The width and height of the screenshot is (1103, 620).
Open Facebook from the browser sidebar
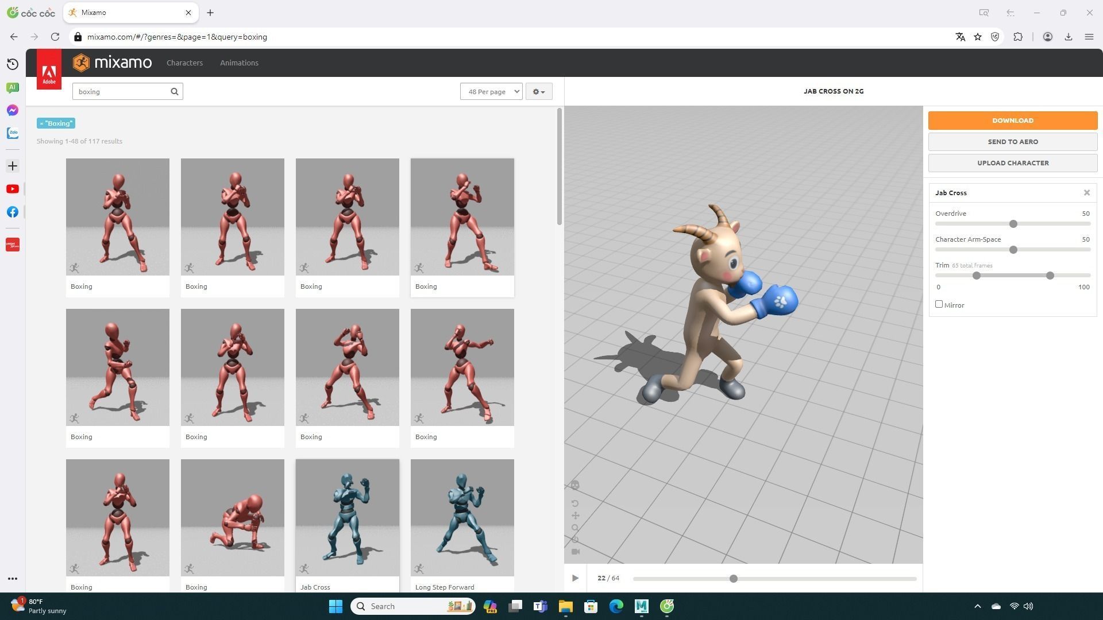pos(13,212)
